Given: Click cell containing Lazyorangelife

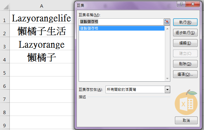Looking at the screenshot, I should click(42, 18).
